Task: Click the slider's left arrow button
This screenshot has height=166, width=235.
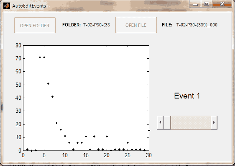Action: [160, 122]
